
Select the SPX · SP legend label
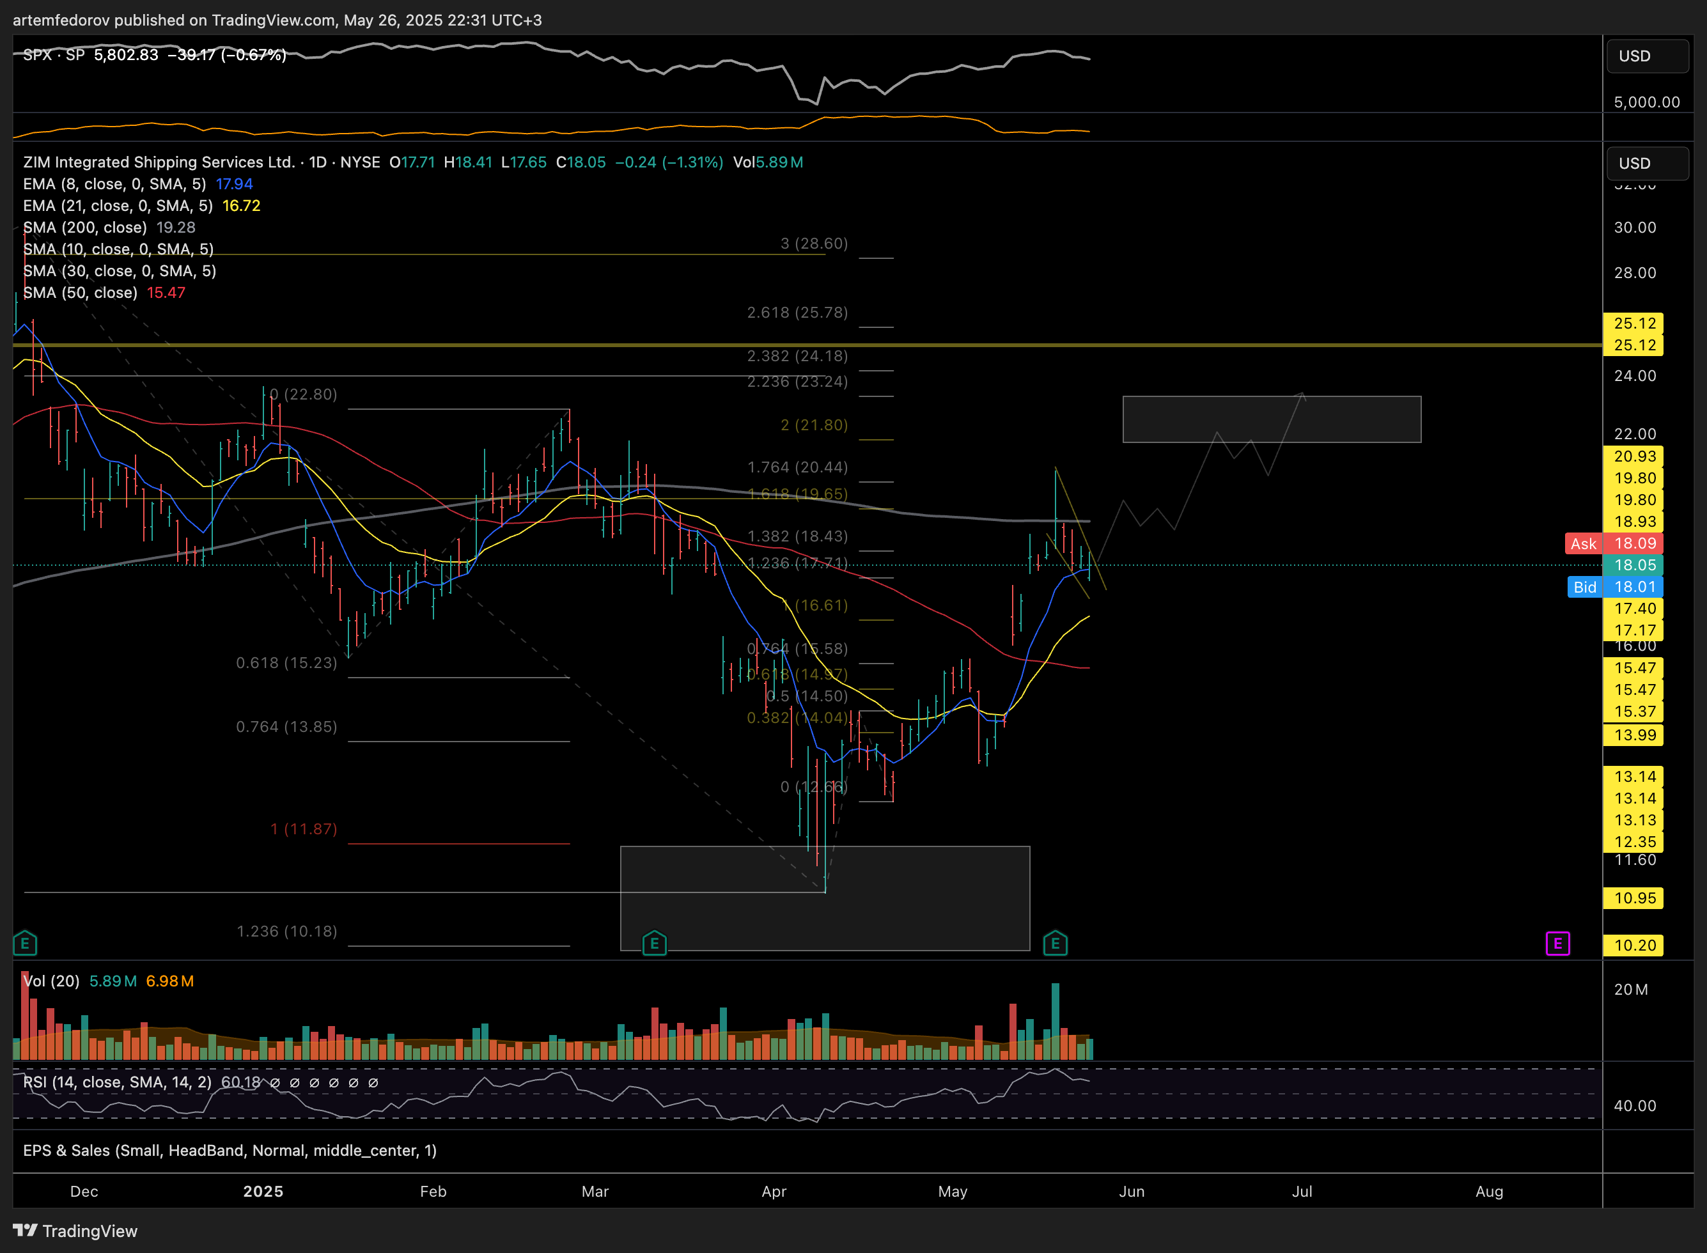pos(54,54)
